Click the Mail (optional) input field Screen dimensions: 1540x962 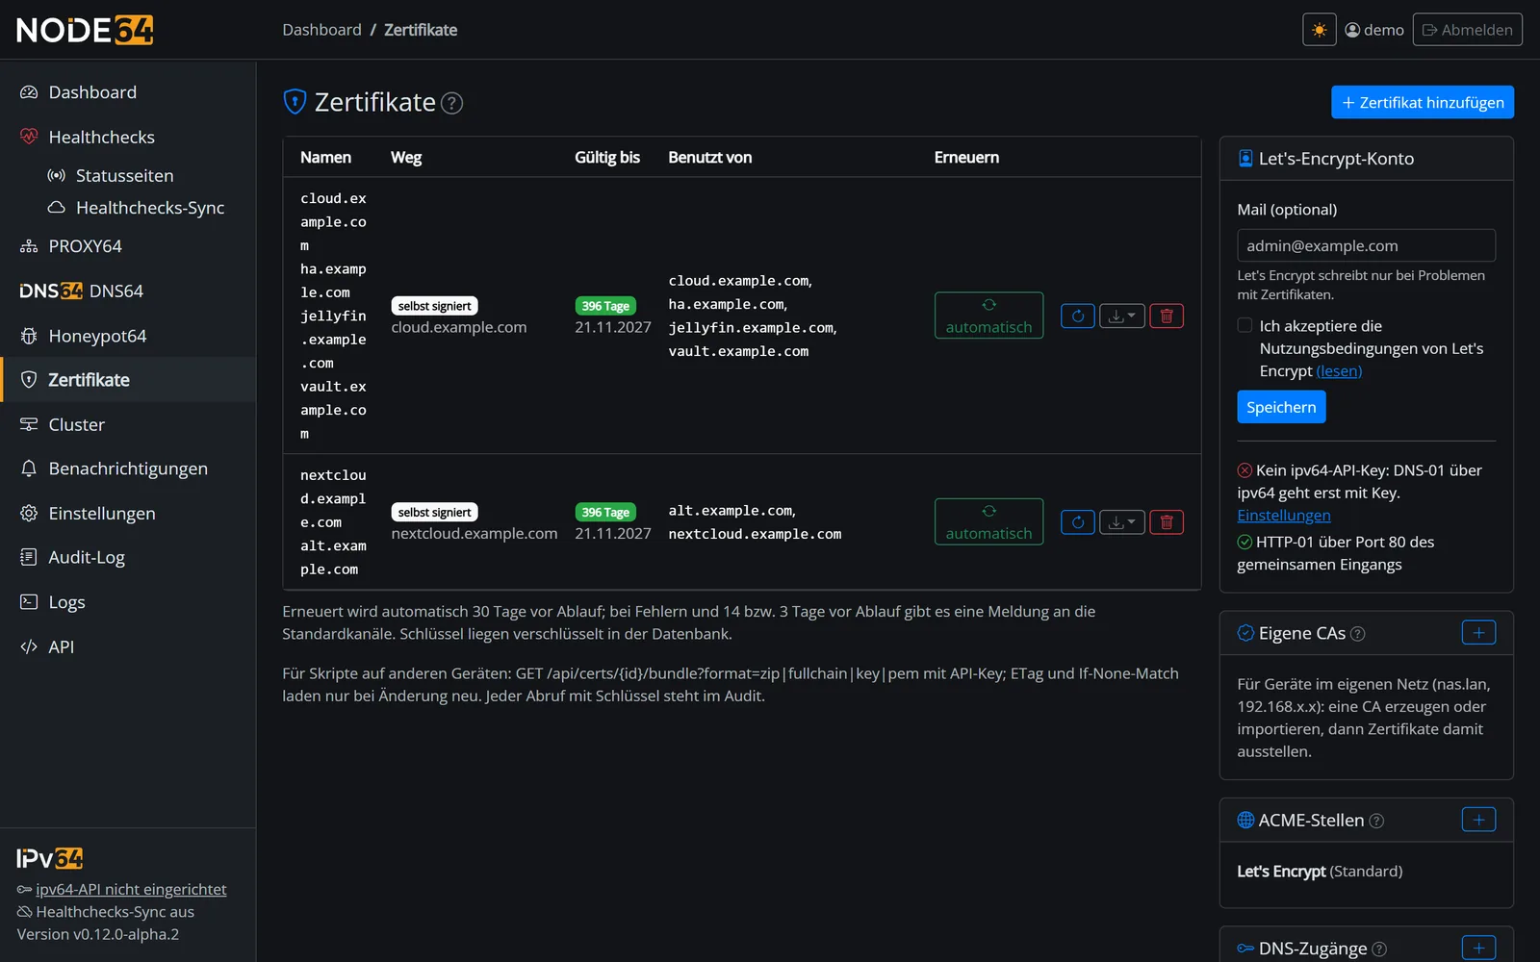(x=1366, y=245)
